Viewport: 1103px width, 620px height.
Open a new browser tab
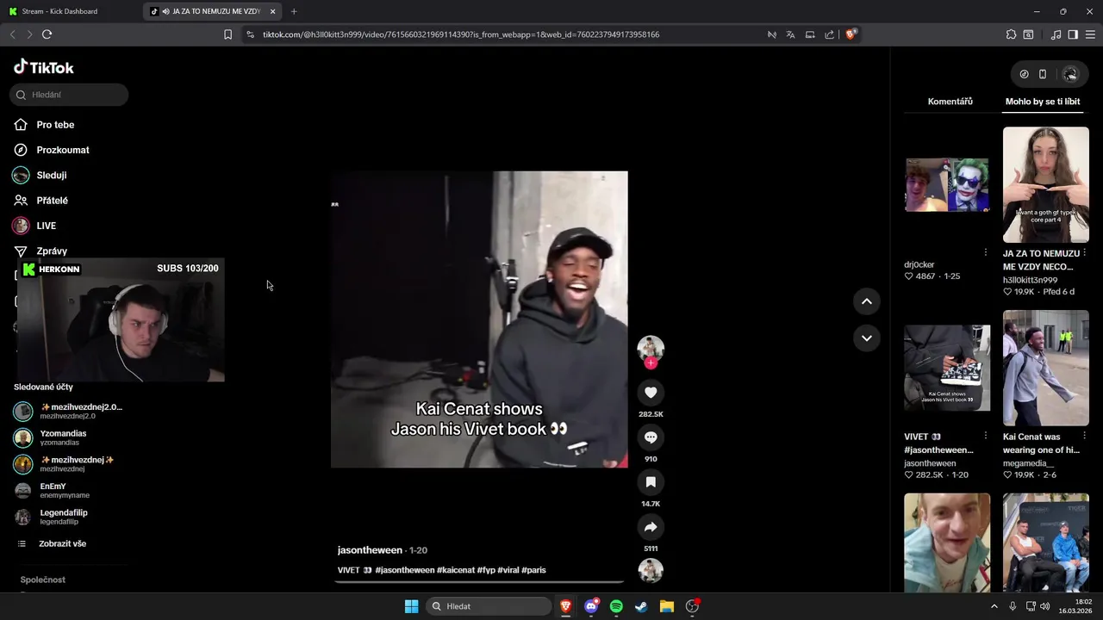[294, 11]
